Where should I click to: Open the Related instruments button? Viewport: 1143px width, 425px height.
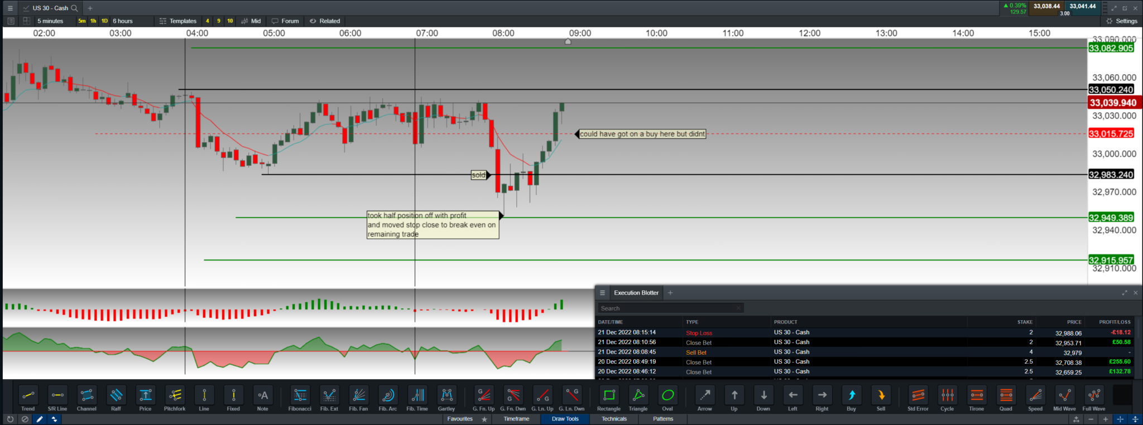[325, 21]
